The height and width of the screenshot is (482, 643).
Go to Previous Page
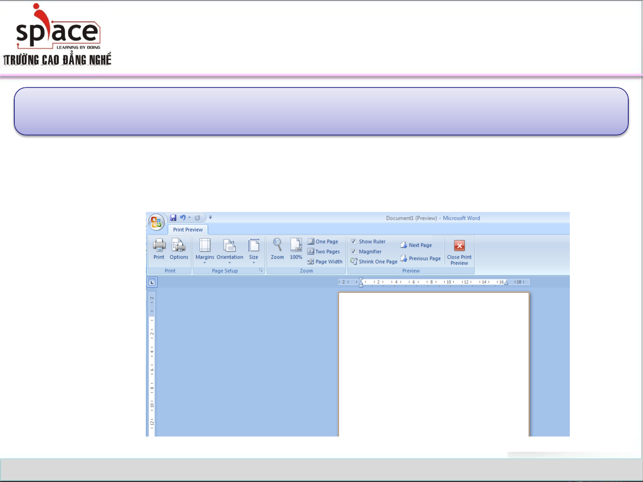[420, 259]
